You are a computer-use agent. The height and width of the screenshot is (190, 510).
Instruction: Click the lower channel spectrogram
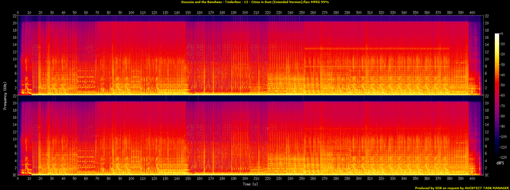251,135
